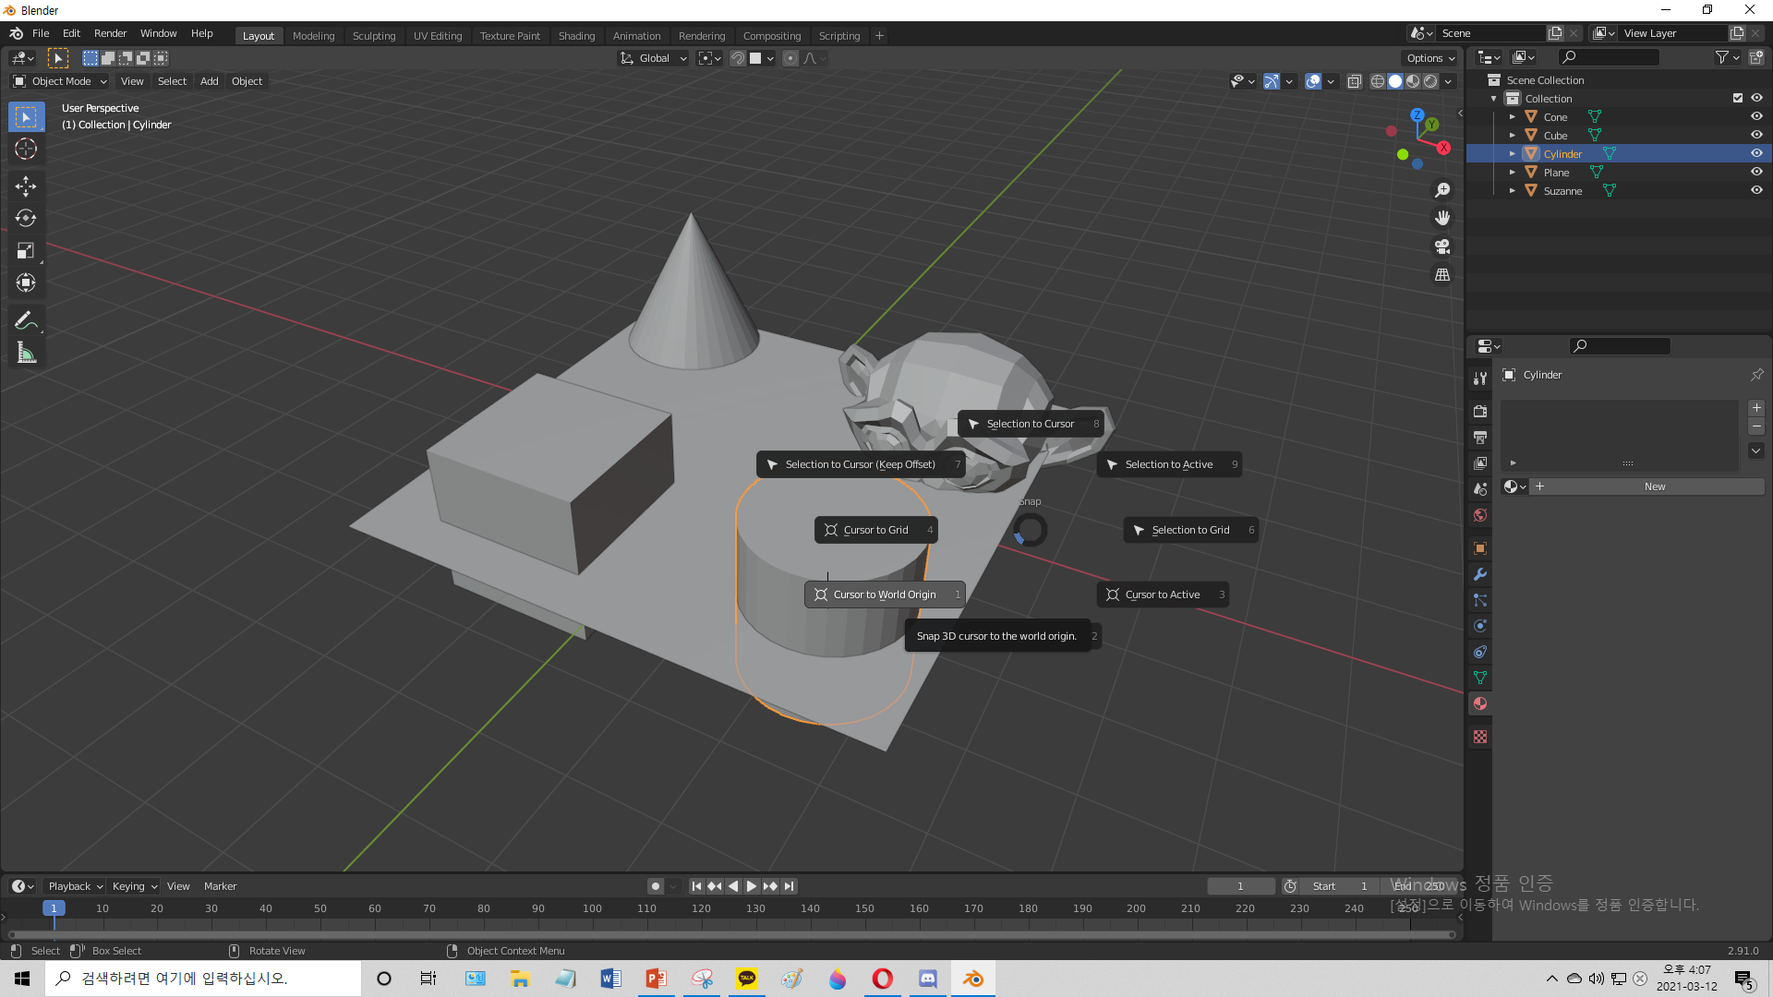Choose the Annotate pencil tool

(26, 320)
